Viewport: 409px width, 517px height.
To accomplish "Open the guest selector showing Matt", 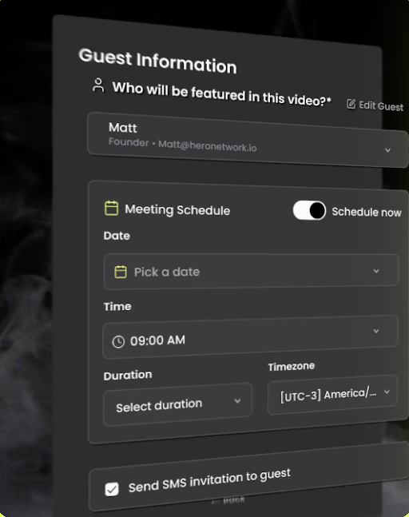I will [248, 140].
